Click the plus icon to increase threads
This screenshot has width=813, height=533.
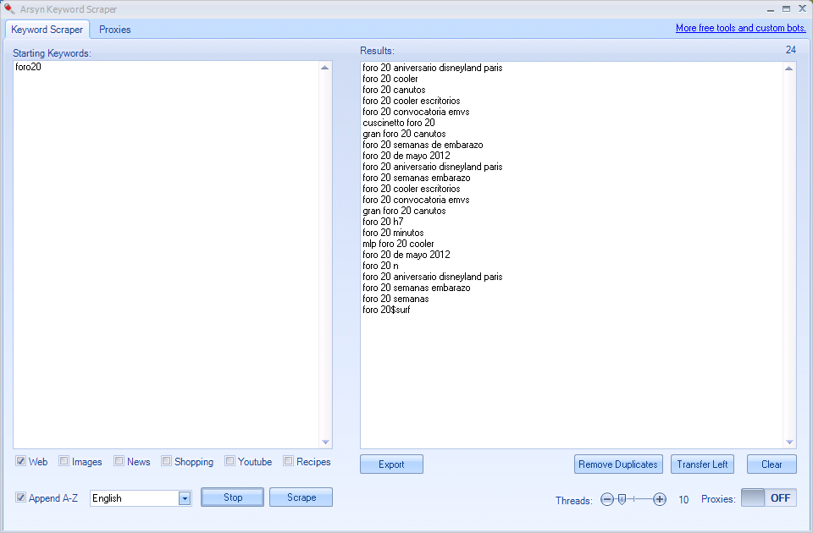(x=659, y=499)
